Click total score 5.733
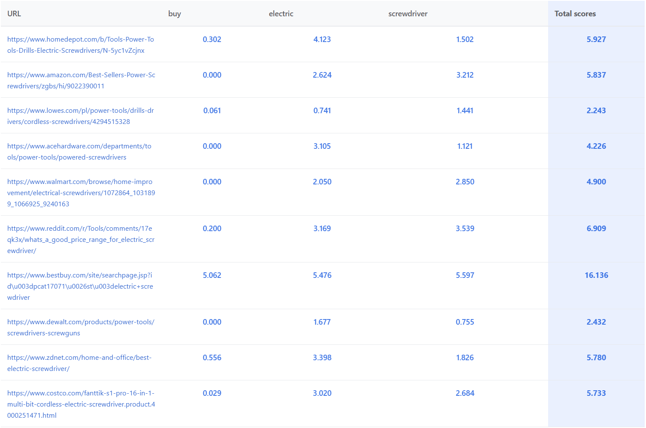646x428 pixels. pos(596,393)
